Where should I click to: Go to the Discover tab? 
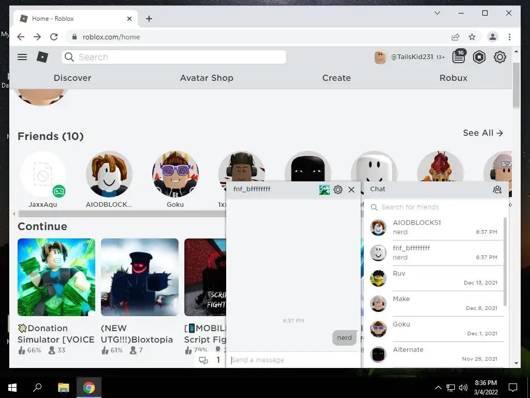click(72, 78)
